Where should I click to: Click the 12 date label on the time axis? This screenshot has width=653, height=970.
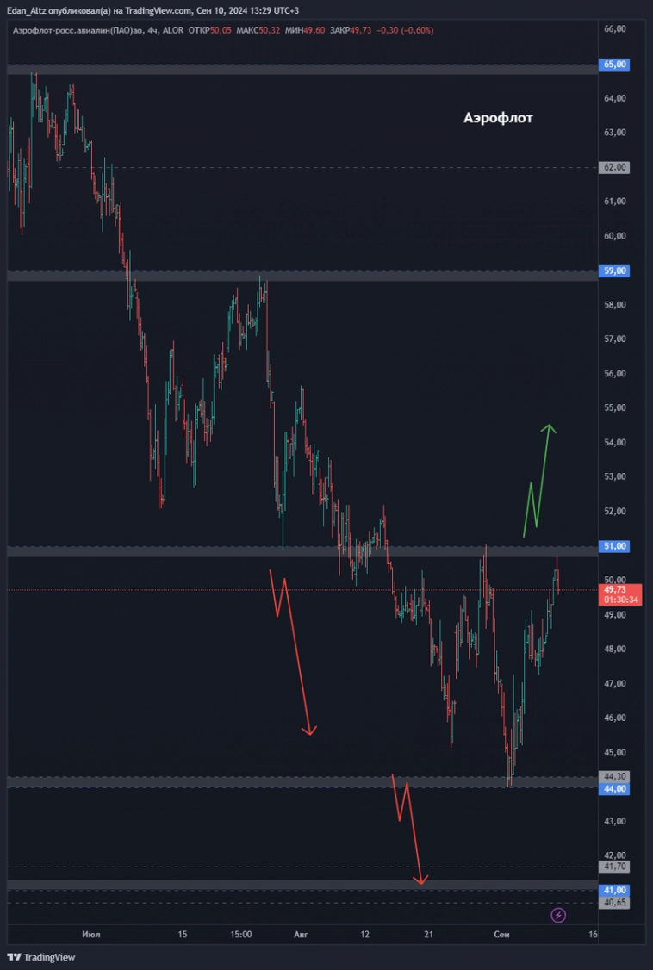(x=365, y=934)
